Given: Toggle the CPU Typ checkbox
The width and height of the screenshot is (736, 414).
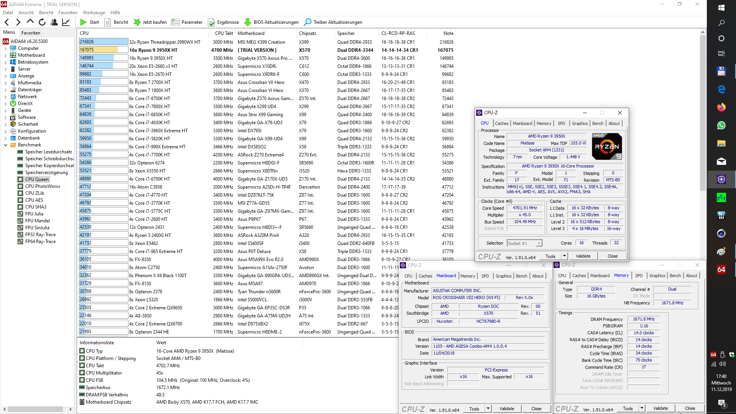Looking at the screenshot, I should 82,351.
